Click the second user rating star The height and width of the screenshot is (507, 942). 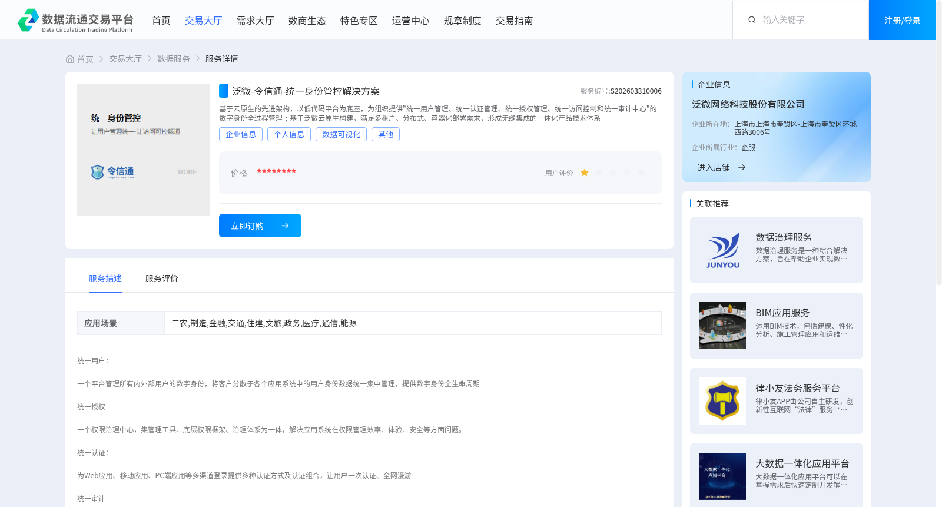[599, 173]
